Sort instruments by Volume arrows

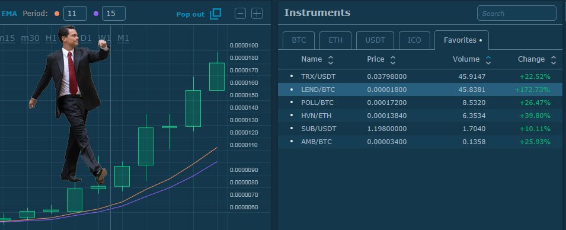click(488, 60)
